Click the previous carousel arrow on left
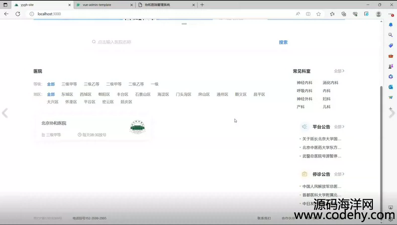 (5, 113)
